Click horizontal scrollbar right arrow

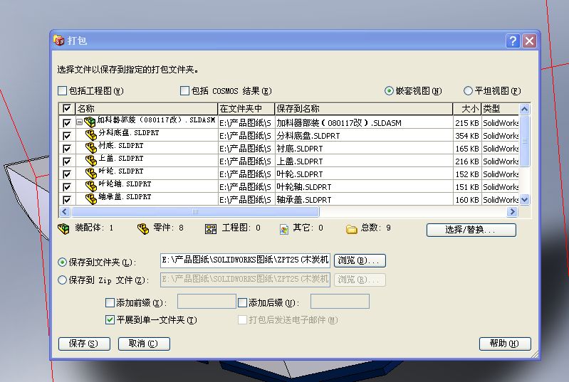[512, 211]
